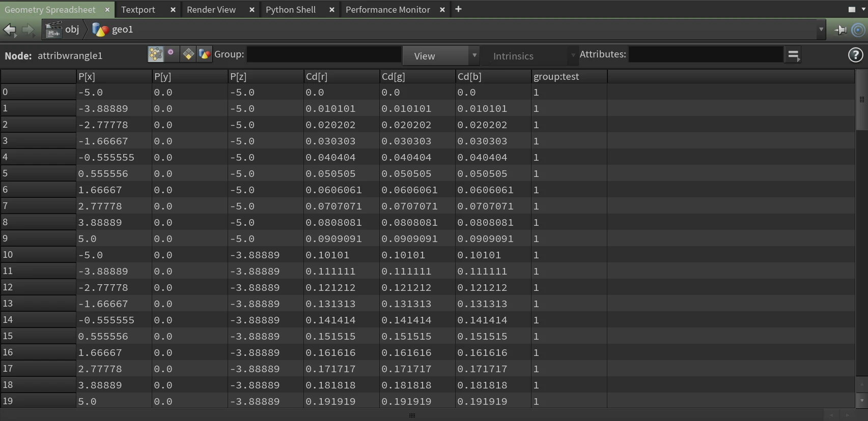Viewport: 868px width, 421px height.
Task: Click the vertical scrollbar thumb
Action: click(861, 100)
